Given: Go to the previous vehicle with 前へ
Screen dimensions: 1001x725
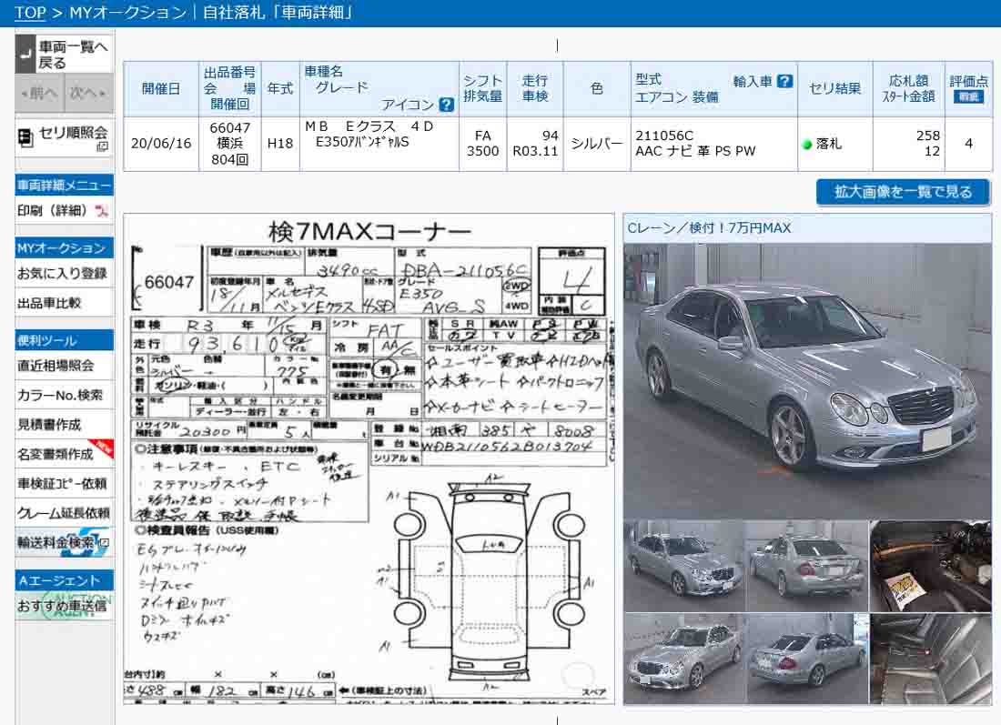Looking at the screenshot, I should point(39,93).
